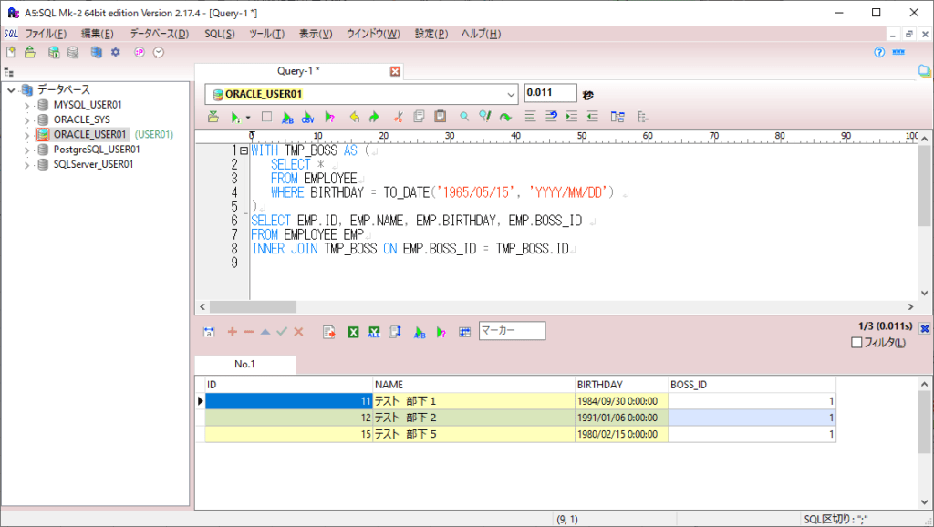Click the red plus add-row icon
This screenshot has width=934, height=527.
click(232, 333)
